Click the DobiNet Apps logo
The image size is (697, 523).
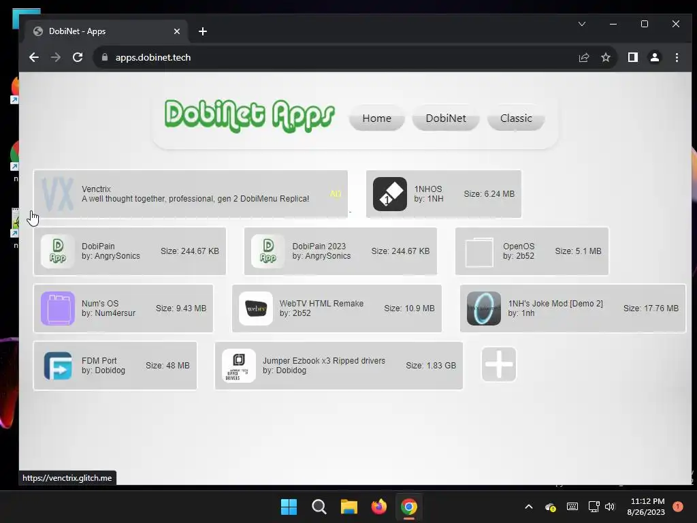249,116
